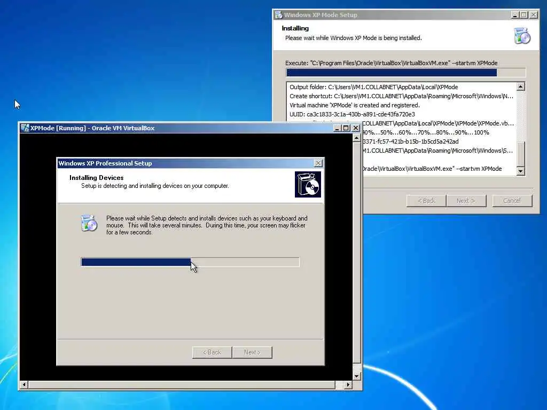
Task: Click the log list vertical scrollbar thumb
Action: coord(520,154)
